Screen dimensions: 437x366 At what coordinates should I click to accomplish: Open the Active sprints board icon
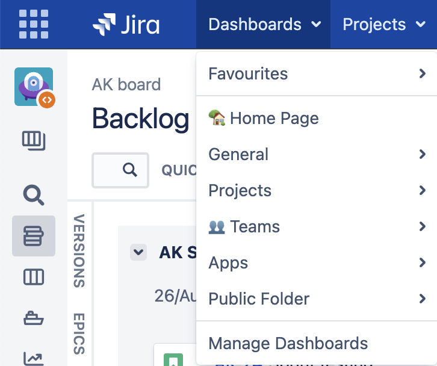coord(34,278)
